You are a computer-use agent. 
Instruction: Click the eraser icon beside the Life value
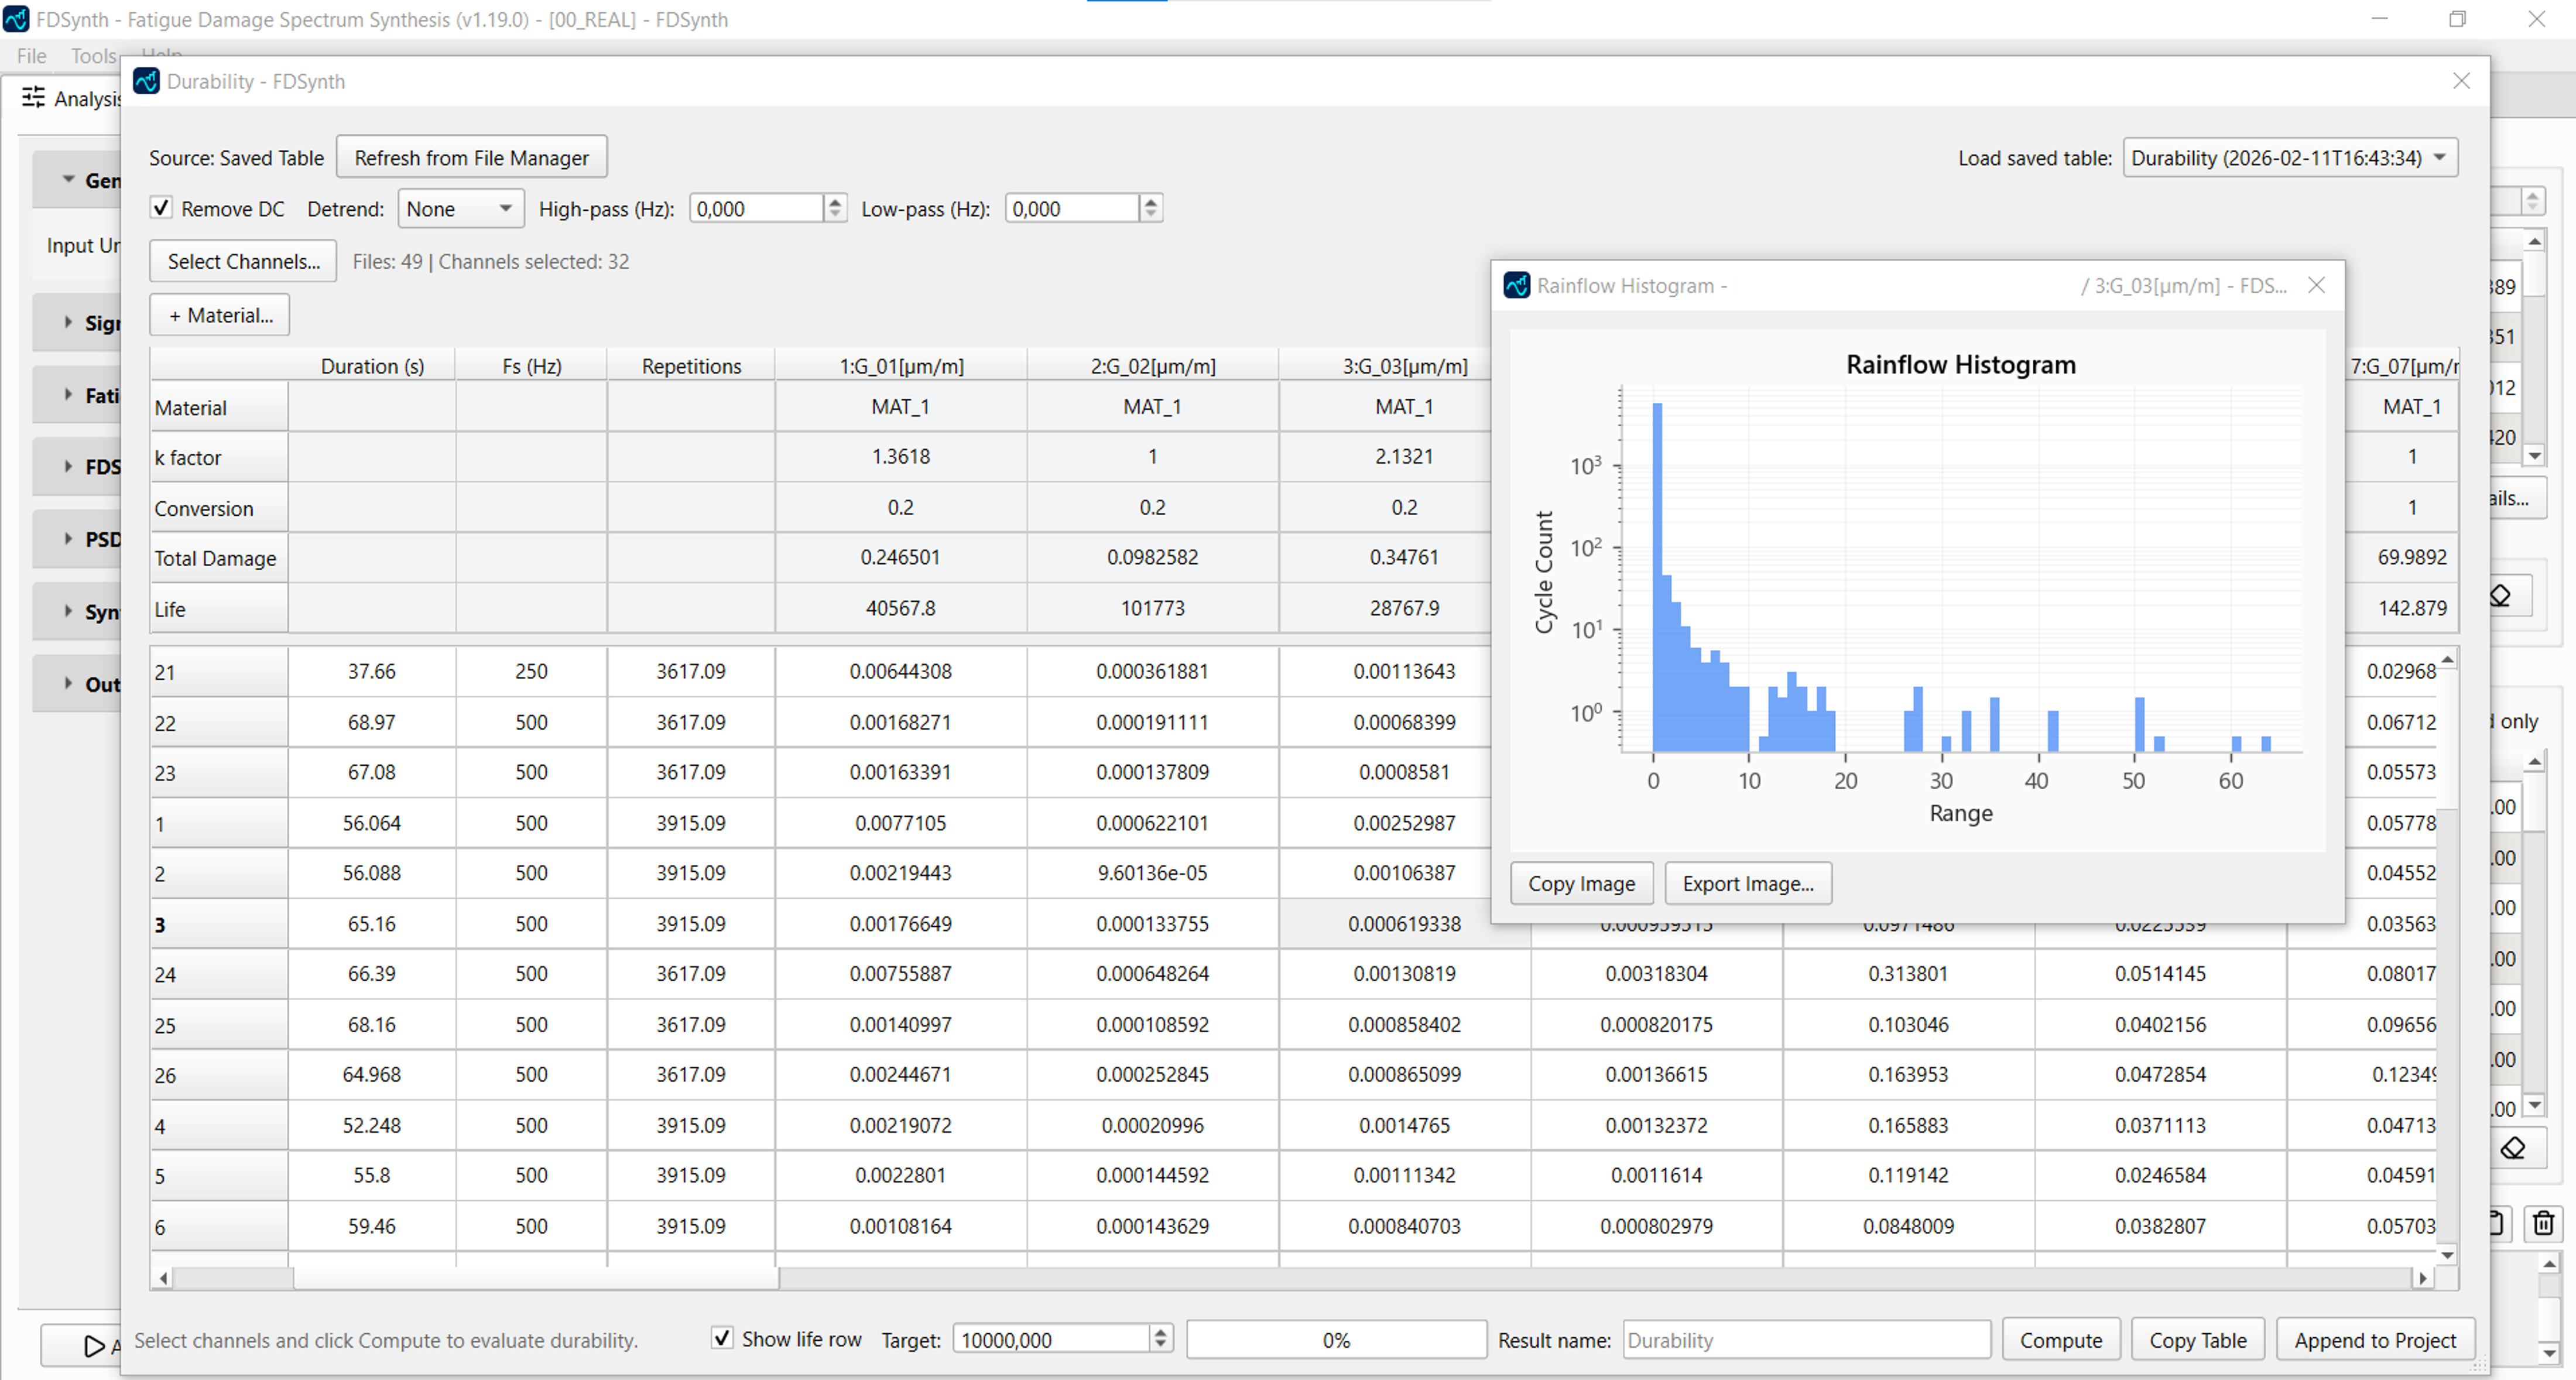click(2501, 595)
